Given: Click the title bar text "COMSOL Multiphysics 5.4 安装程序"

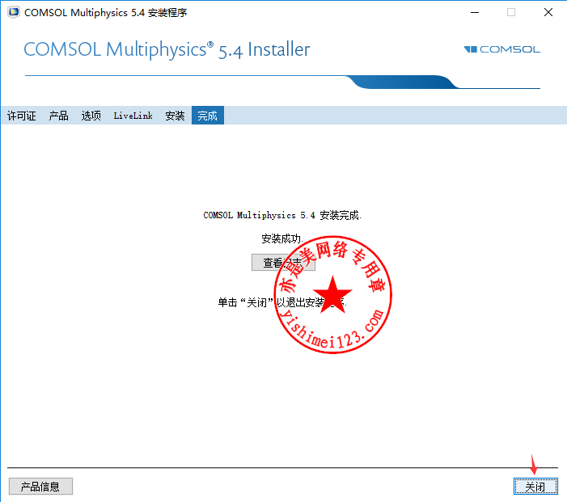Looking at the screenshot, I should point(106,13).
